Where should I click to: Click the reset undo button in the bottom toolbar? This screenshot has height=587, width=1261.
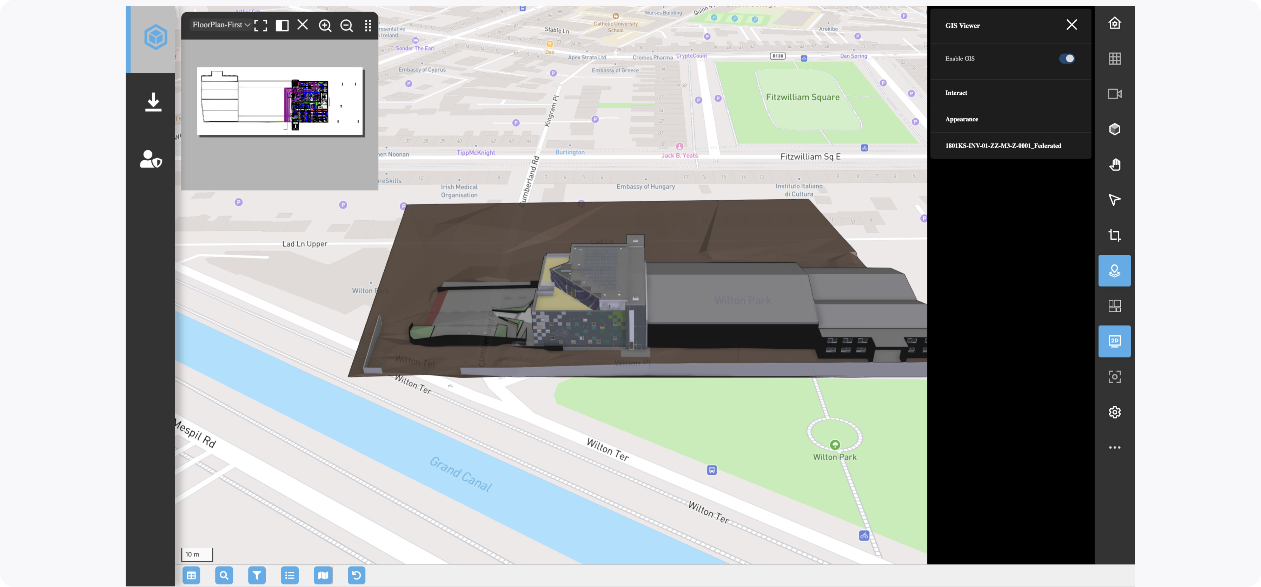356,575
